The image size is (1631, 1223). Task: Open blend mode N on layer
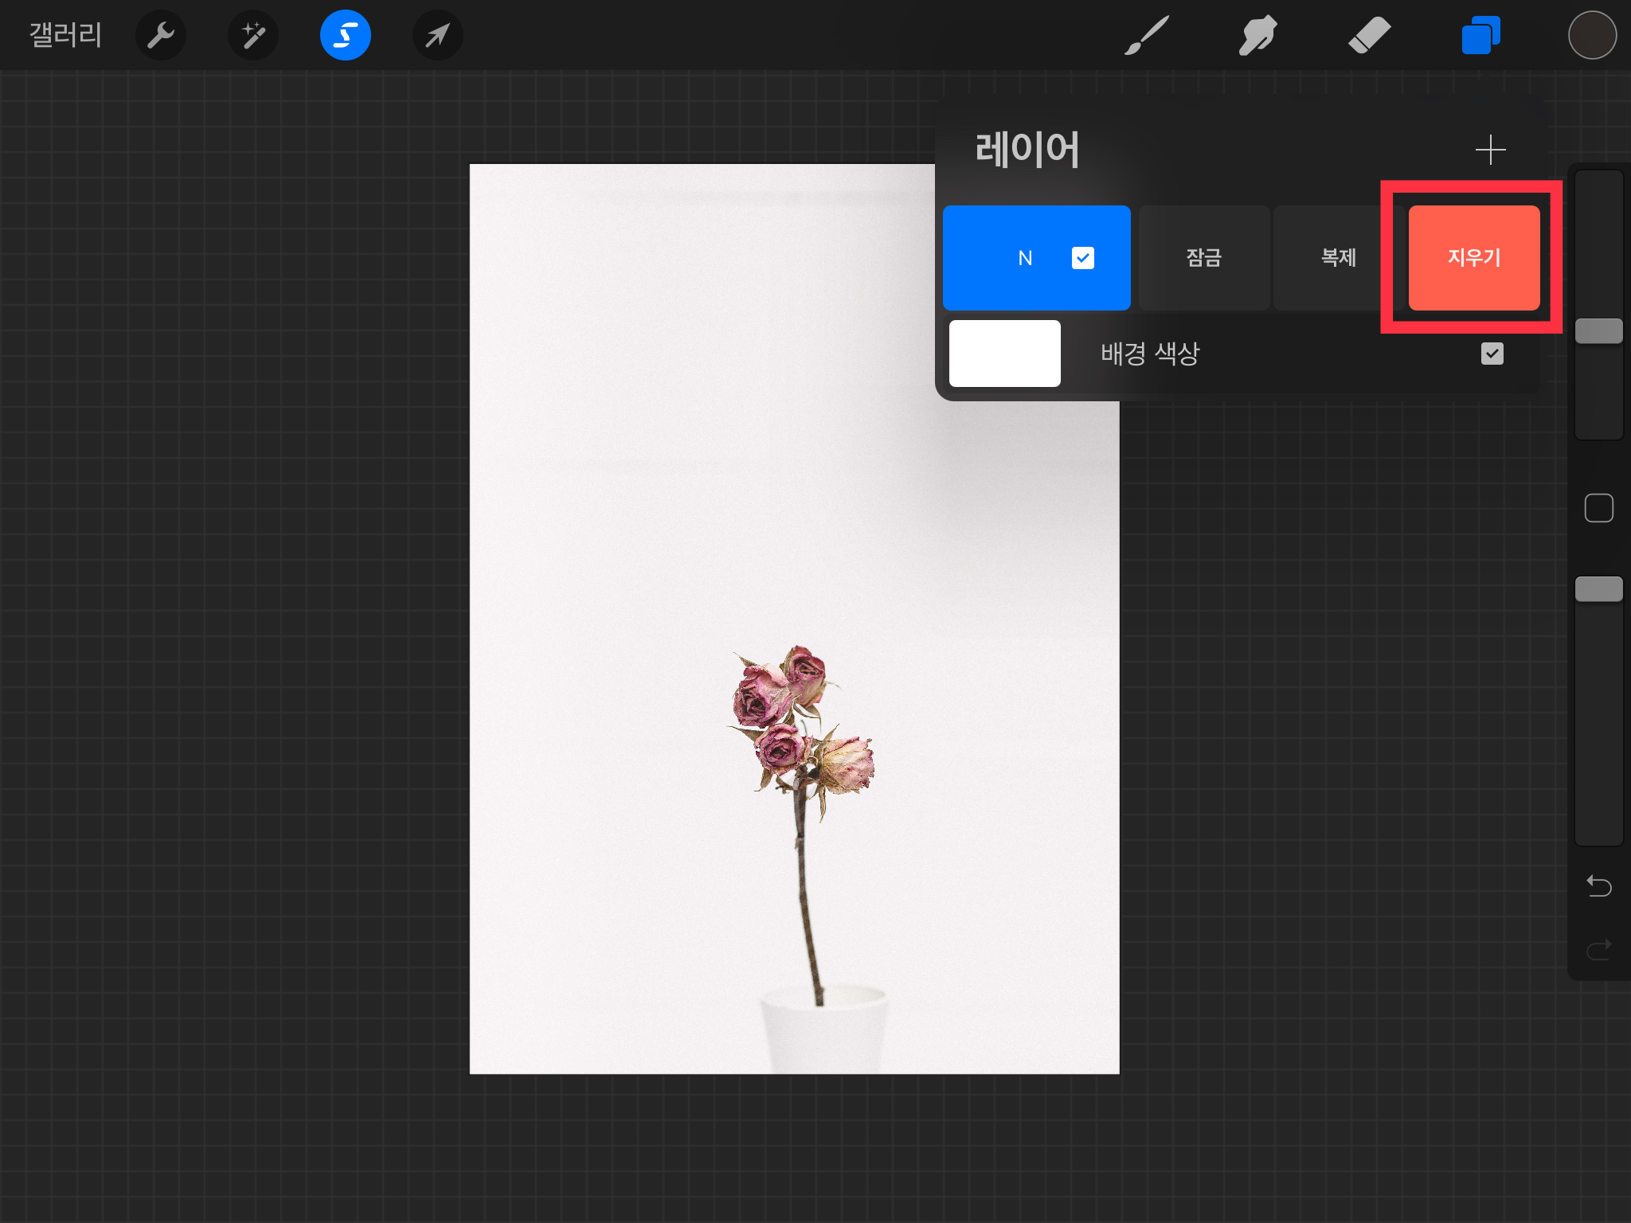tap(1025, 258)
